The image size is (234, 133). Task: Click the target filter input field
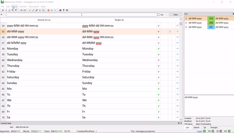pyautogui.click(x=119, y=15)
